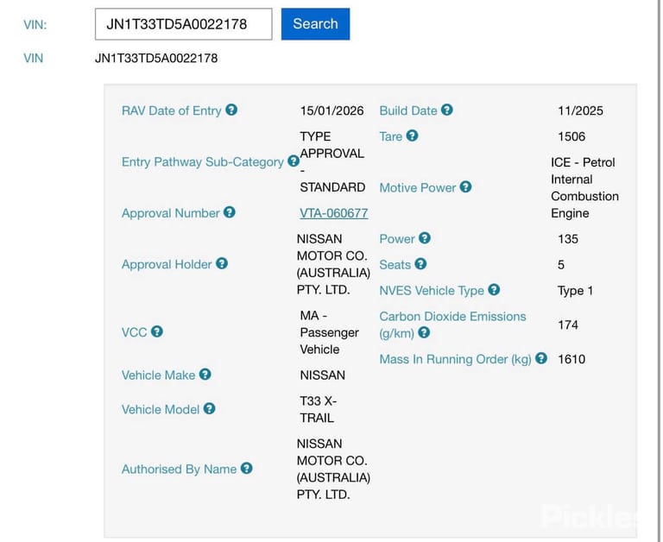663x542 pixels.
Task: Show help for Approval Number
Action: [230, 212]
